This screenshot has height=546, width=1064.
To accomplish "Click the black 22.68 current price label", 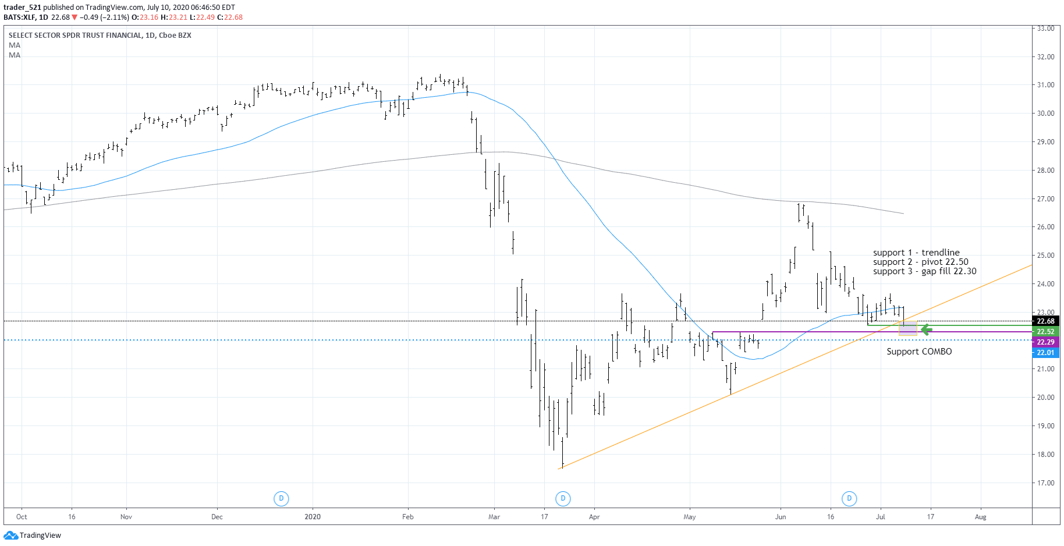I will 1045,321.
